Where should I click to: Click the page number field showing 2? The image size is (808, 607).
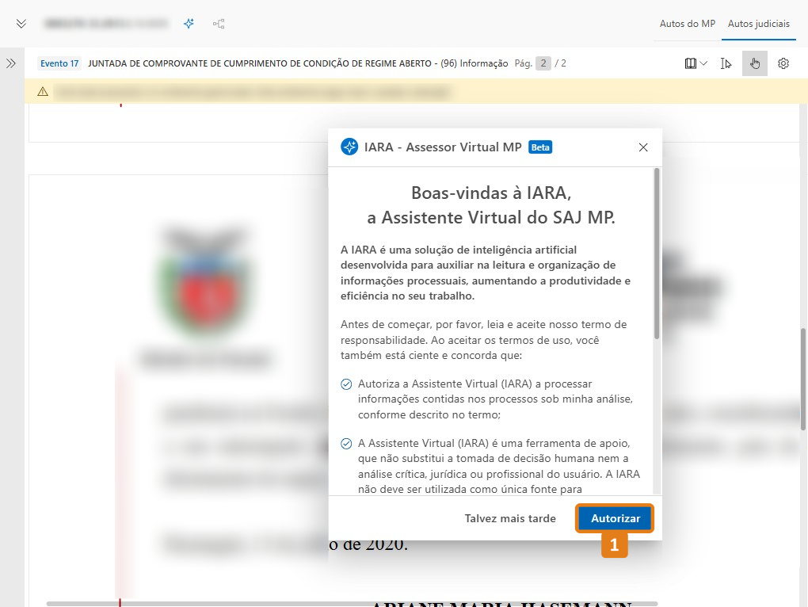point(543,63)
